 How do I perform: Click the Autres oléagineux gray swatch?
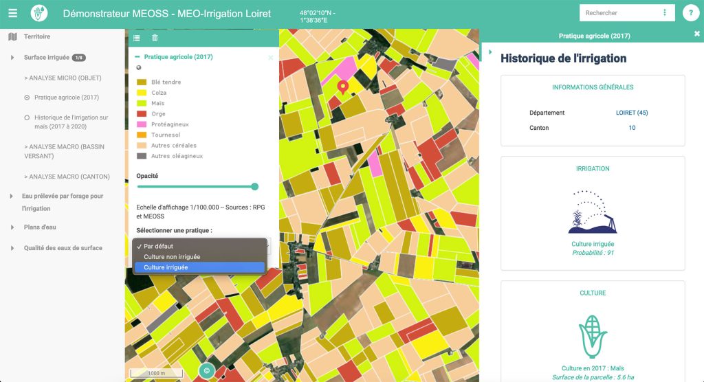pyautogui.click(x=142, y=156)
